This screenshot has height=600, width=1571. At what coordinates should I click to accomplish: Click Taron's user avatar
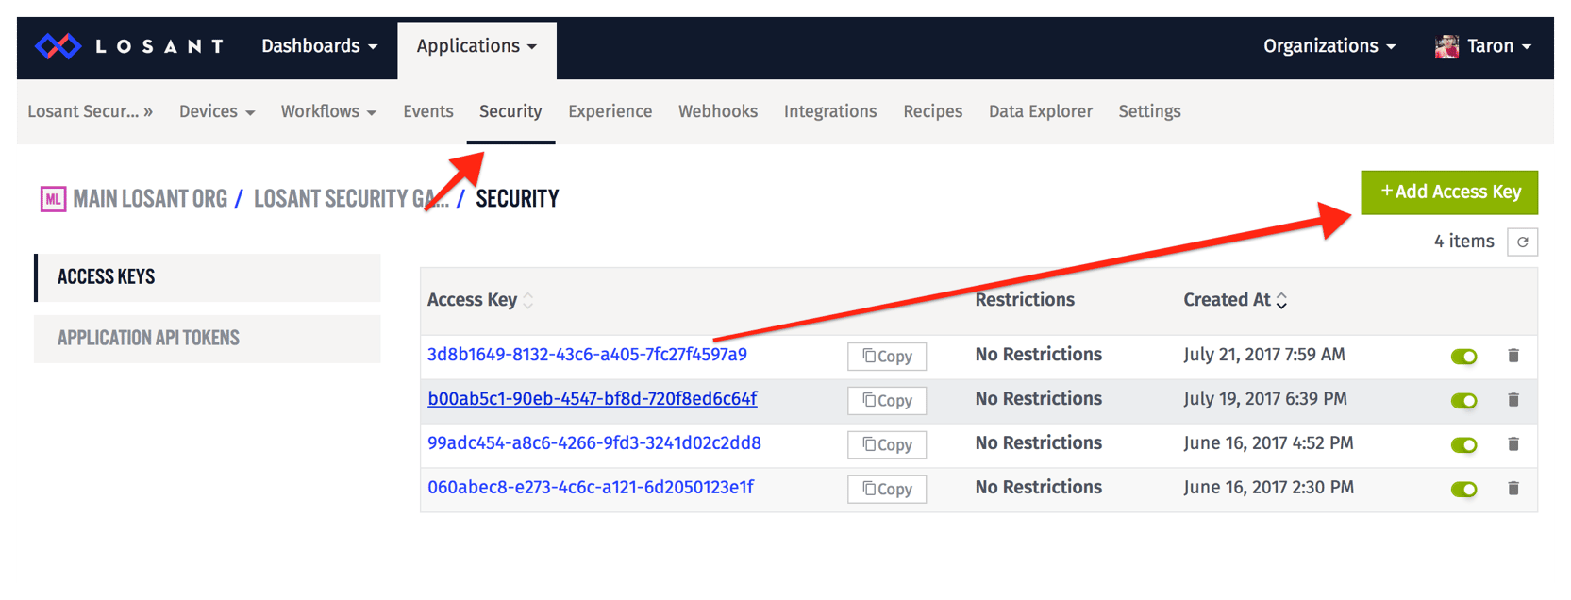click(x=1446, y=46)
